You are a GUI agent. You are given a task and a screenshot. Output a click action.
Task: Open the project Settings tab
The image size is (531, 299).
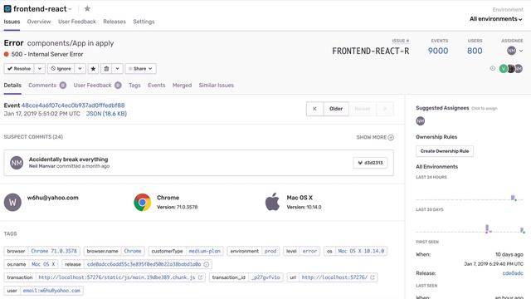tap(144, 22)
